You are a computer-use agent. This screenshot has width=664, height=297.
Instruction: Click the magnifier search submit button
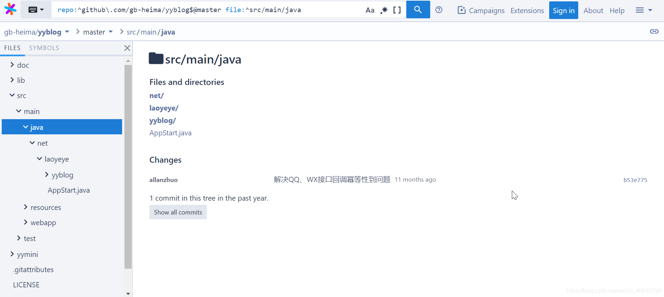418,9
